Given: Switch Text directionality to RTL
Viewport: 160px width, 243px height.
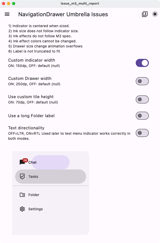Looking at the screenshot, I should [142, 132].
